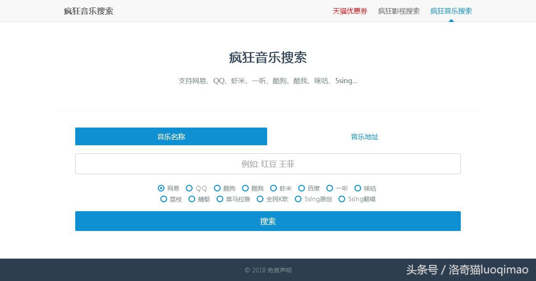This screenshot has height=281, width=536.
Task: Select 喜马拉雅 as the source
Action: [220, 199]
